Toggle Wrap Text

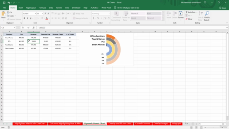[78, 14]
